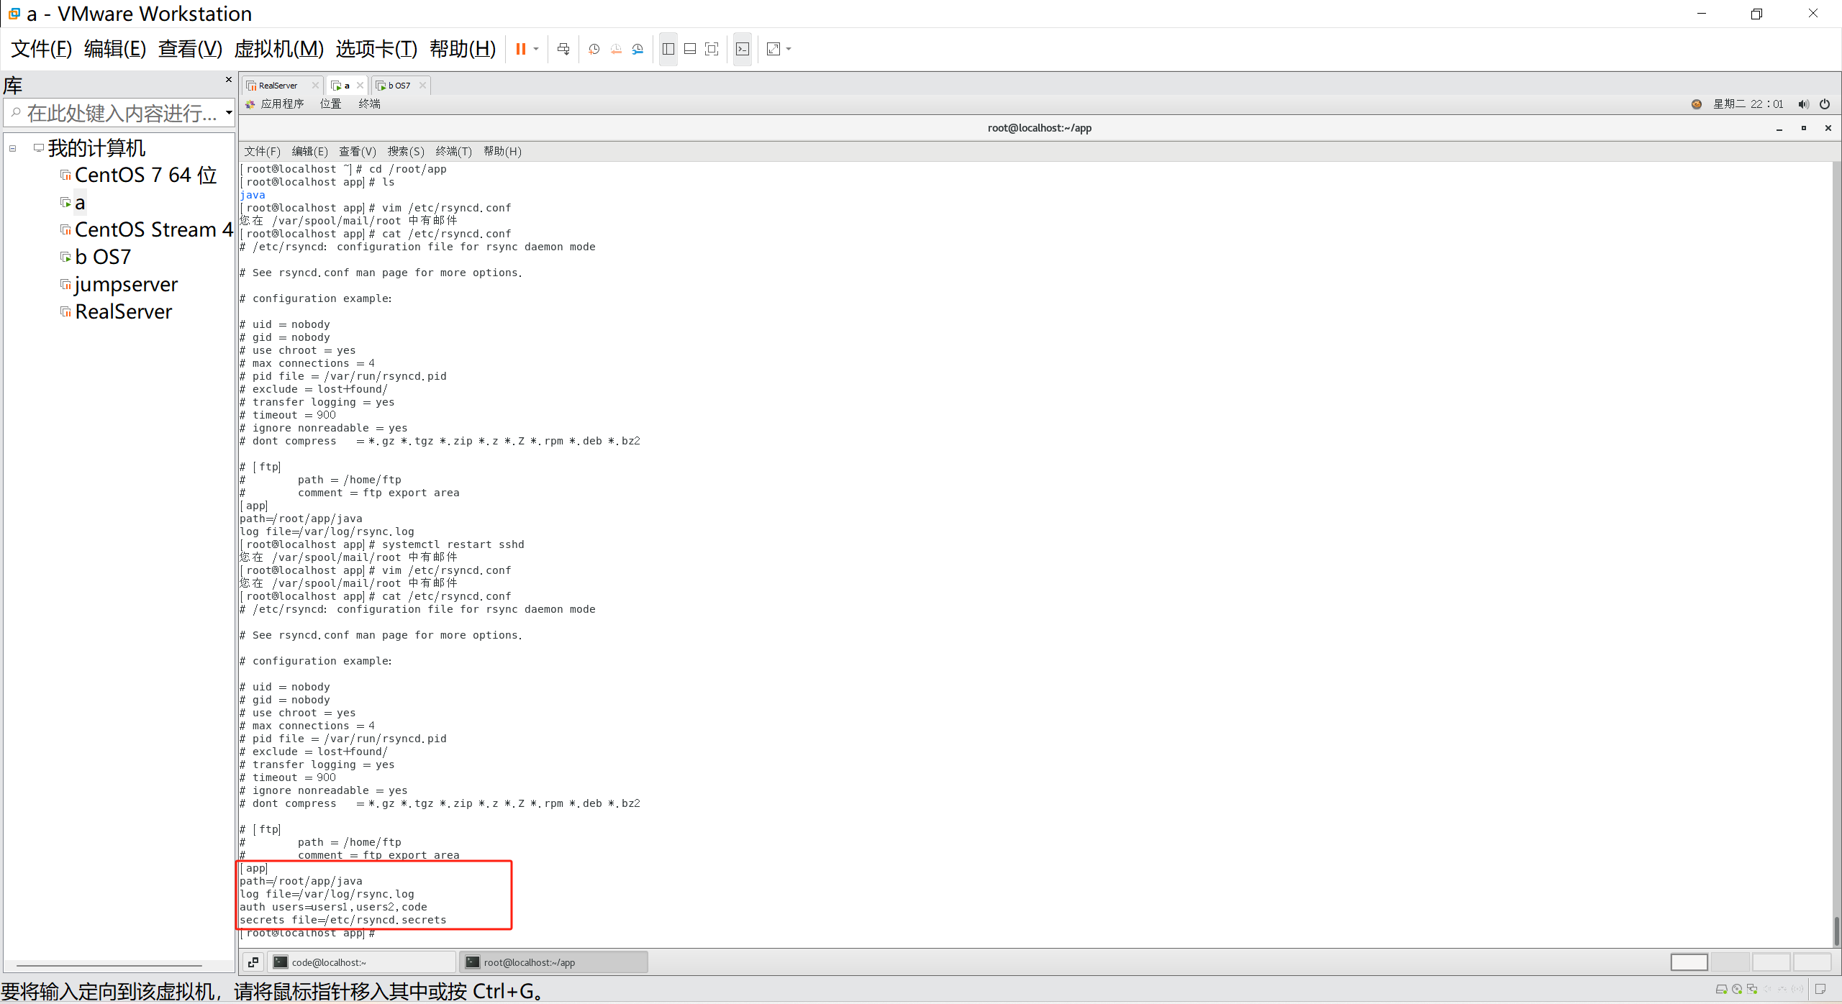Viewport: 1842px width, 1004px height.
Task: Click the show desktop icon in guest taskbar
Action: click(253, 962)
